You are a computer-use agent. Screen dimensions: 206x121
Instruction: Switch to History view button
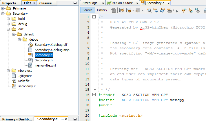[x=102, y=10]
